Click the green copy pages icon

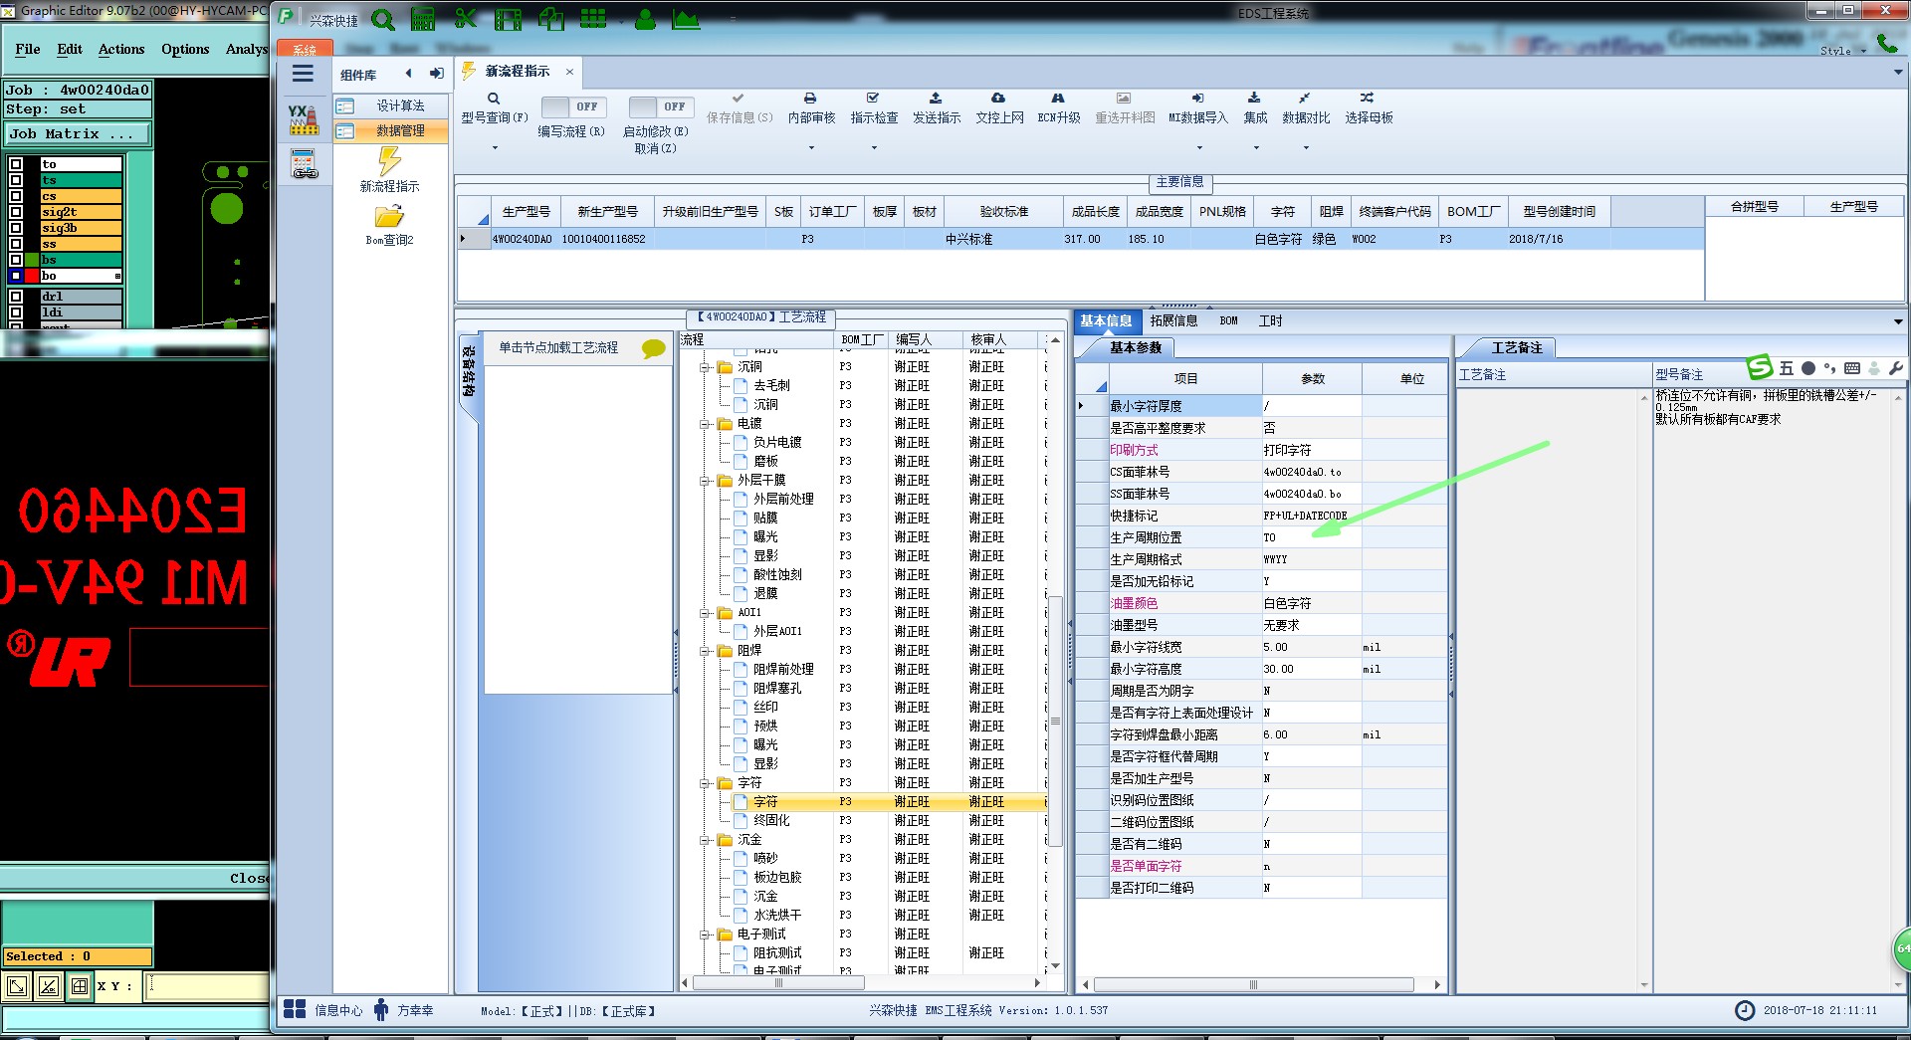pos(550,19)
